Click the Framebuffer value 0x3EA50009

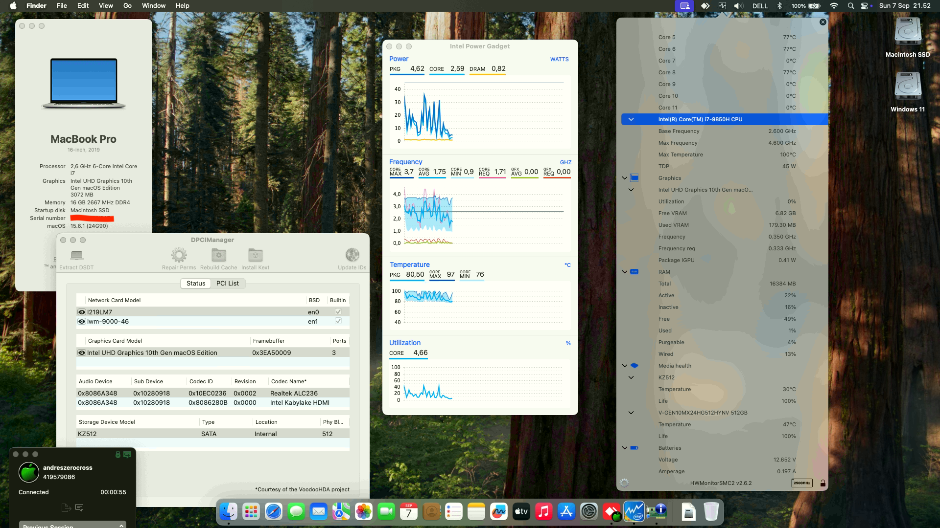click(271, 352)
